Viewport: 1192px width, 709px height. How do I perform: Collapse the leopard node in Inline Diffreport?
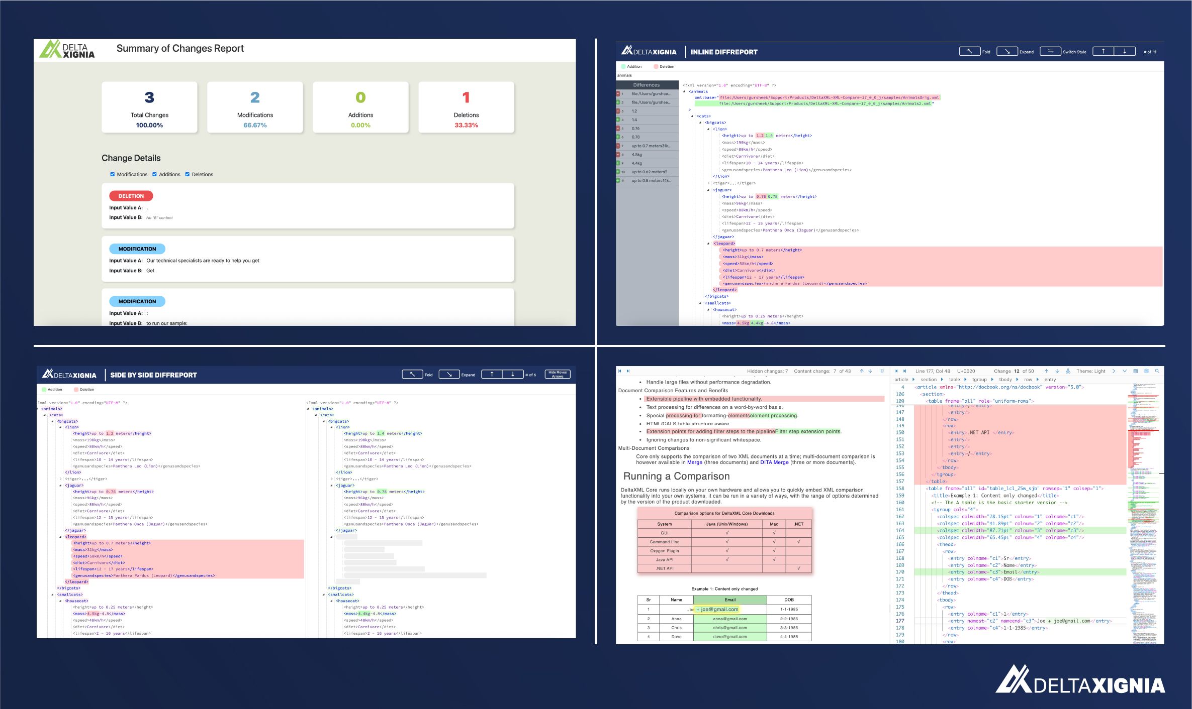pyautogui.click(x=708, y=244)
